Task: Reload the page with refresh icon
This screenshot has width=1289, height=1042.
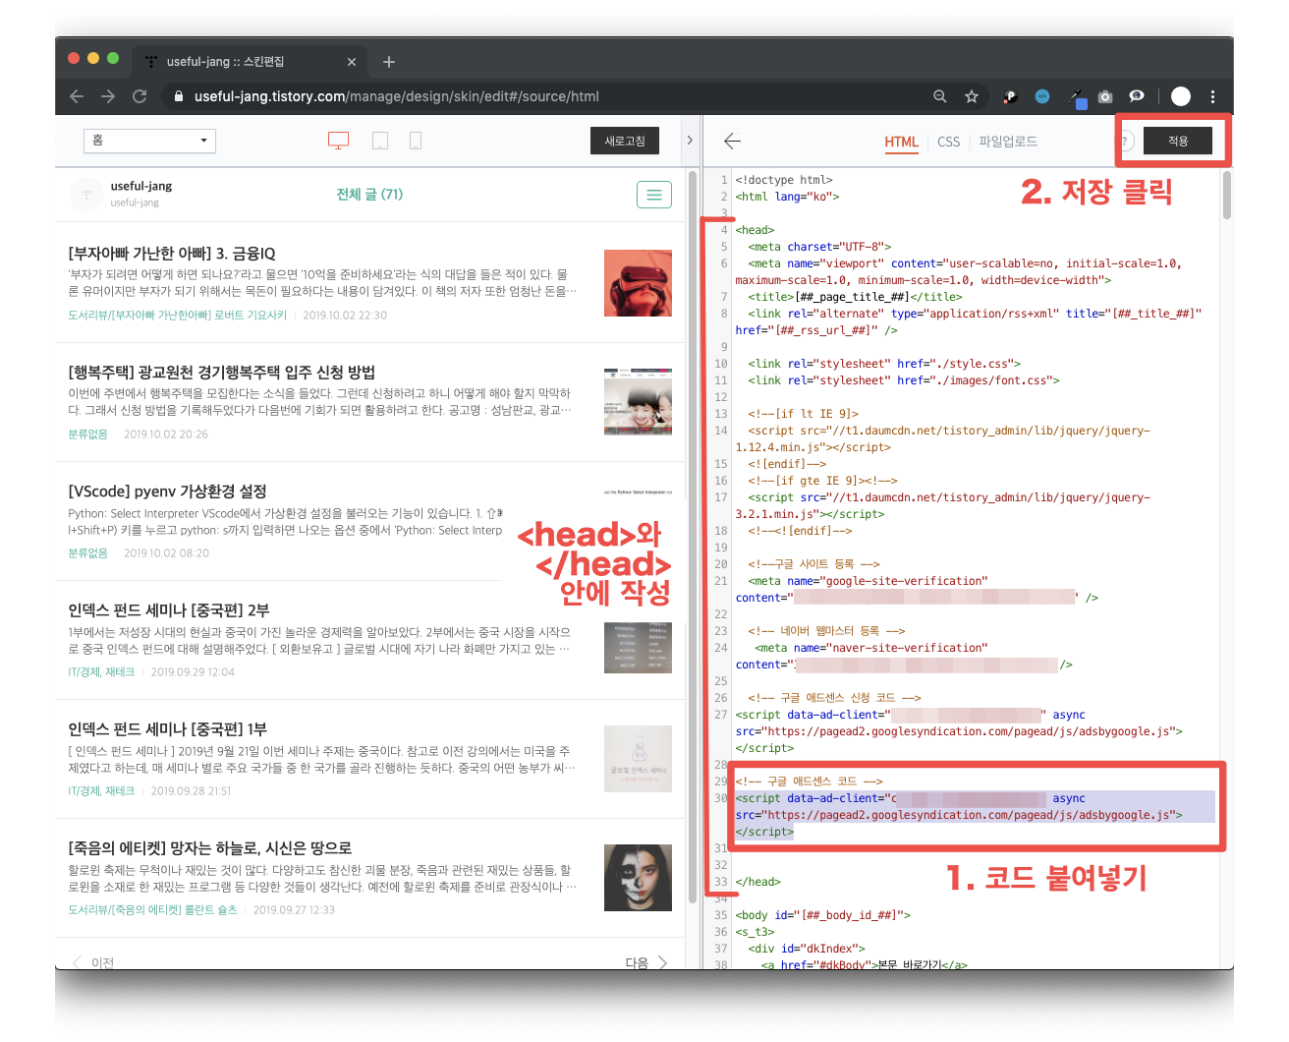Action: click(140, 96)
